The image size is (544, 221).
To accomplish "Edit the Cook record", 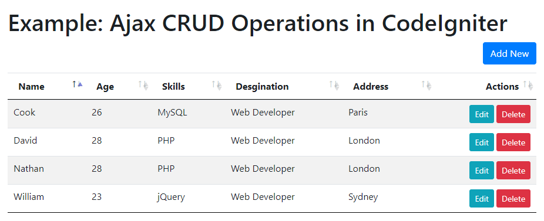I will click(x=482, y=114).
